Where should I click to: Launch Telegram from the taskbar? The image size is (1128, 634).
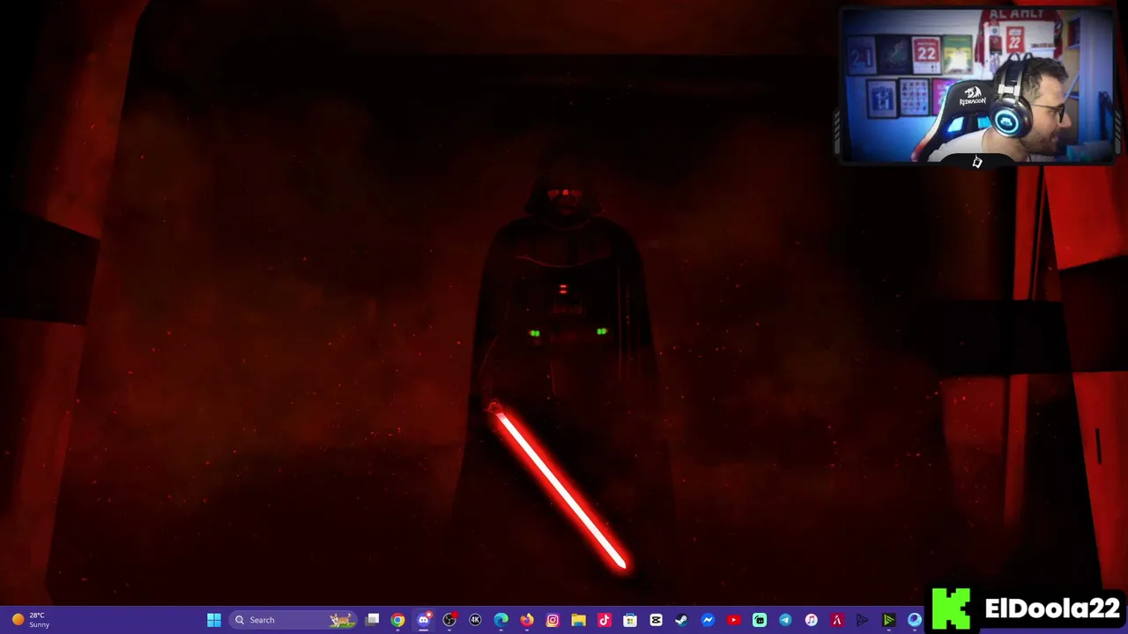(x=785, y=620)
